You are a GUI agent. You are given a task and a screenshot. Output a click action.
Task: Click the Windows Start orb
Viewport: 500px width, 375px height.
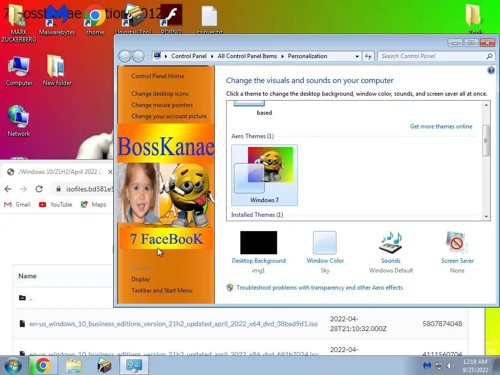click(x=13, y=365)
